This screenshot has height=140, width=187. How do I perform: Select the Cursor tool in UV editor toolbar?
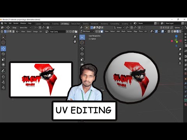tap(4, 42)
